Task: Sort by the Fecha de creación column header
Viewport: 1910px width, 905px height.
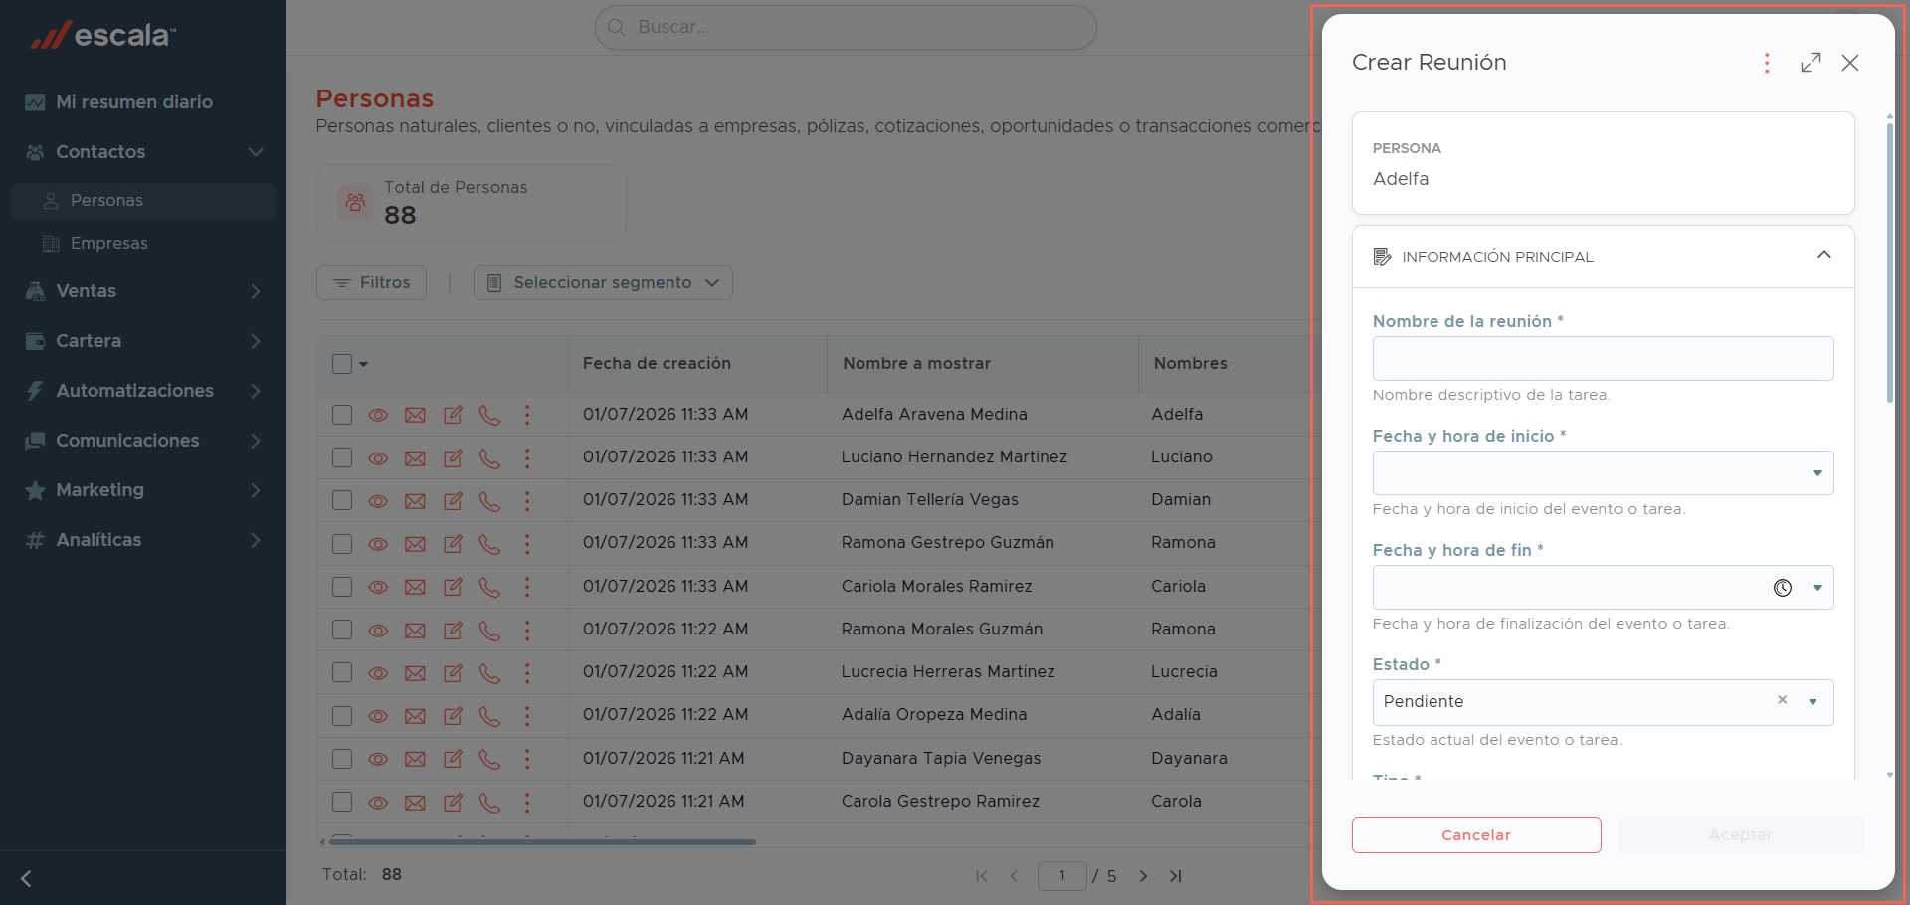Action: tap(657, 364)
